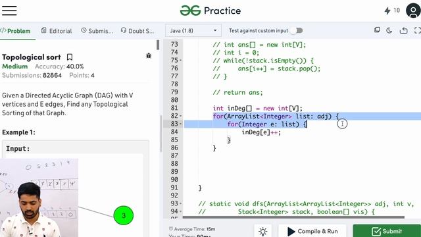The image size is (421, 237).
Task: Open the Doubt Support tab
Action: pyautogui.click(x=137, y=31)
